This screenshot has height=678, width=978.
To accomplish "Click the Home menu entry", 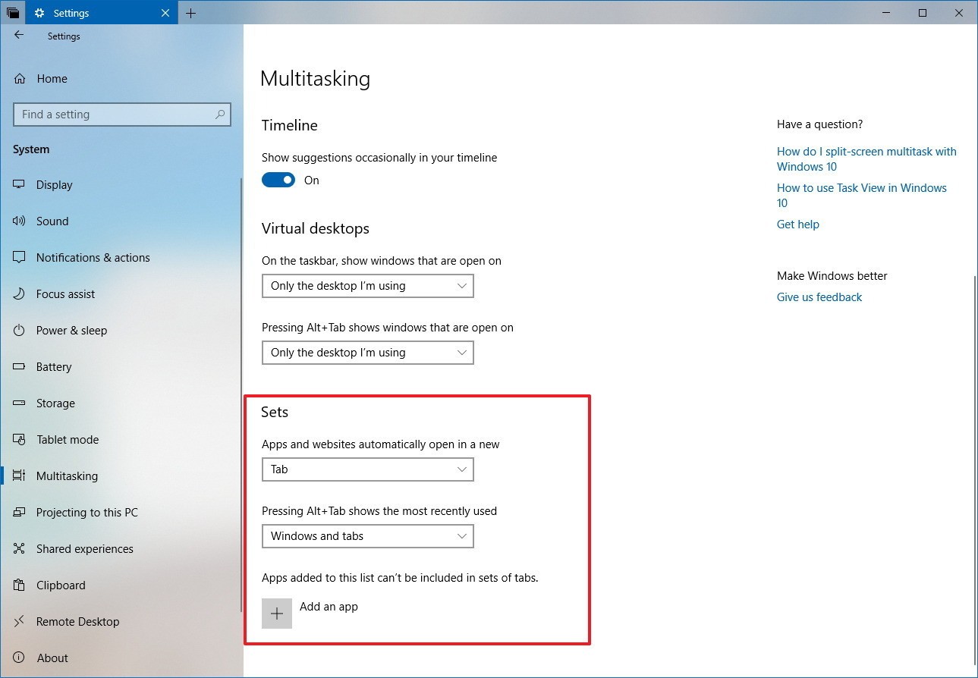I will point(52,78).
